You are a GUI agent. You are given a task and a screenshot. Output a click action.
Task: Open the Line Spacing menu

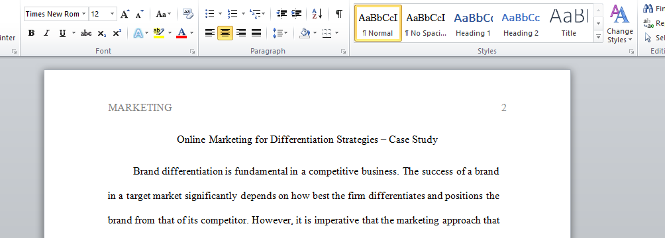(280, 33)
